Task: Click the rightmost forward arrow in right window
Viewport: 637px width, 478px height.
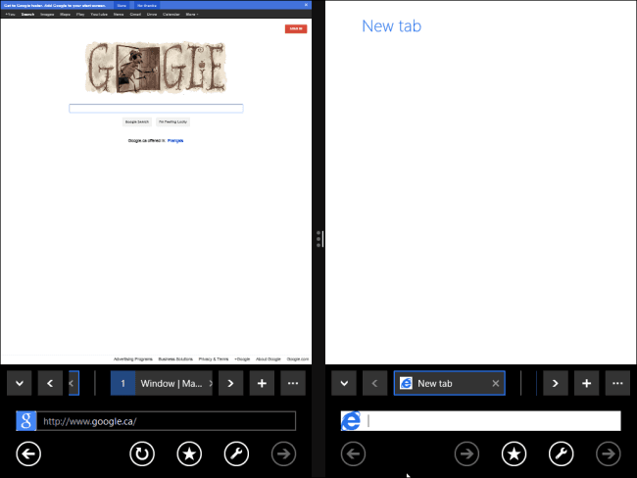Action: coord(609,454)
